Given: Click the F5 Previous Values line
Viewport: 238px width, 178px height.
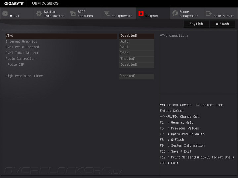Looking at the screenshot, I should [179, 128].
